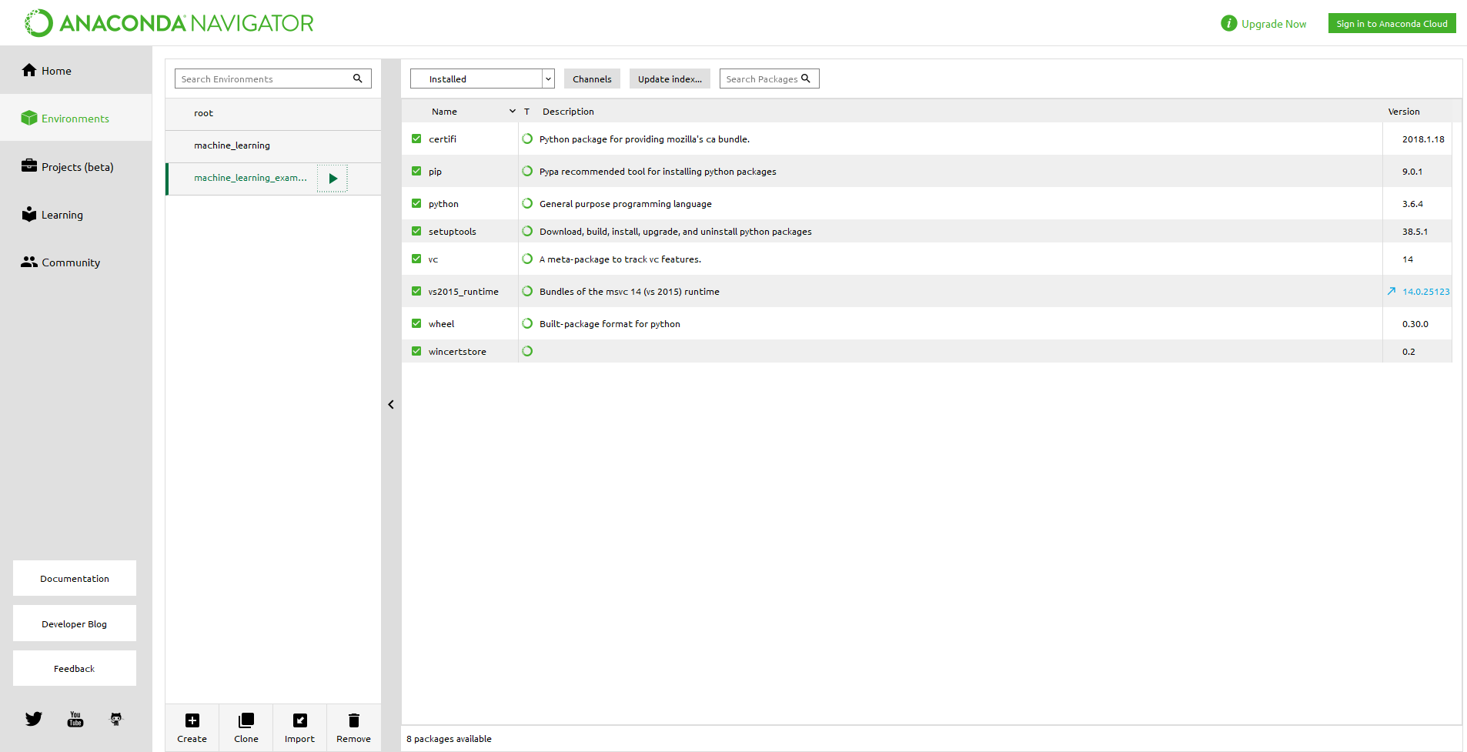Click the green play arrow for machine_learning_exam environment
Image resolution: width=1467 pixels, height=752 pixels.
click(332, 179)
